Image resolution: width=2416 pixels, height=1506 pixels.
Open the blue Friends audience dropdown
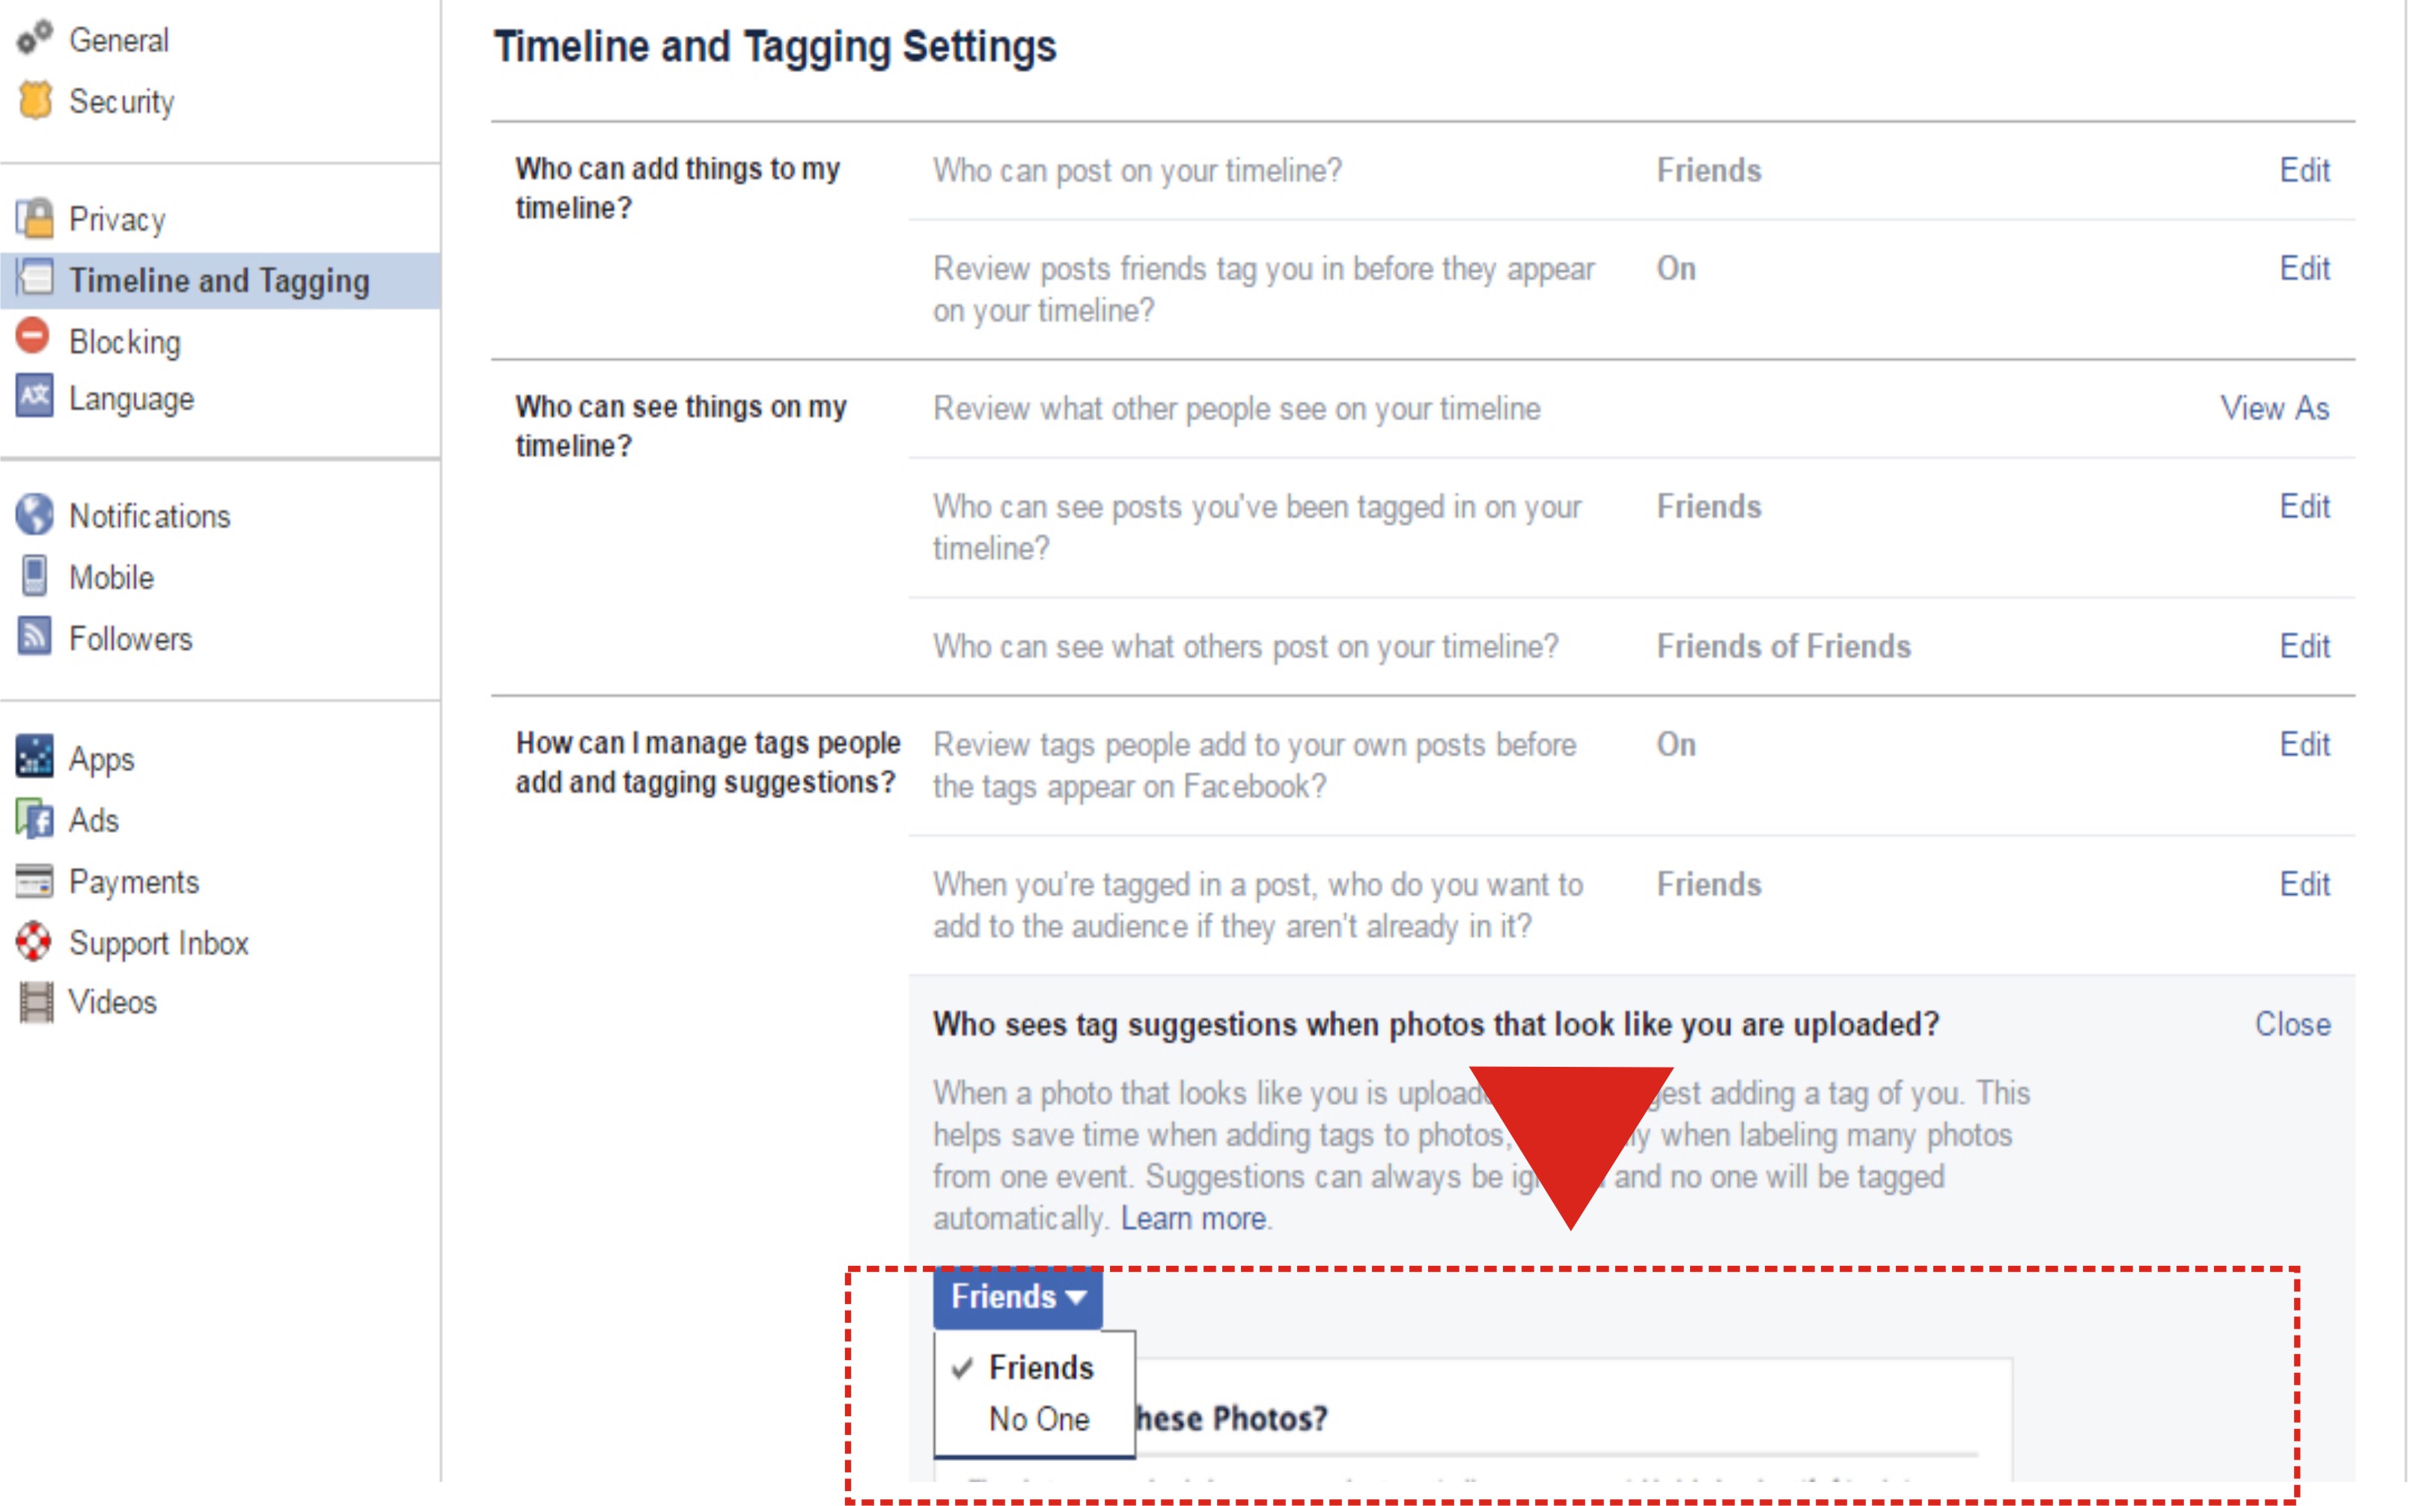1017,1297
